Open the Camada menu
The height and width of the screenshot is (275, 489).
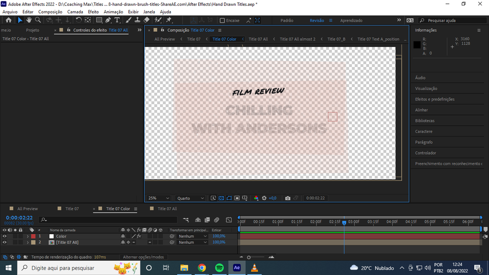click(75, 12)
